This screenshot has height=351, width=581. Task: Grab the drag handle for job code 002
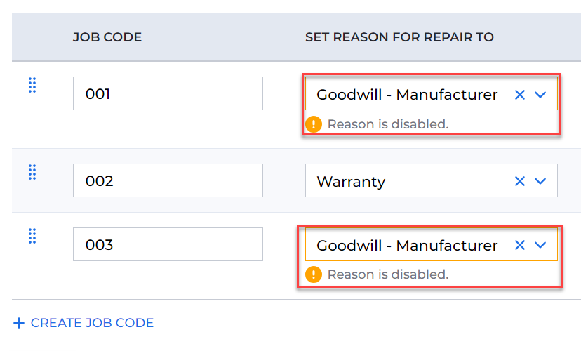(x=32, y=173)
